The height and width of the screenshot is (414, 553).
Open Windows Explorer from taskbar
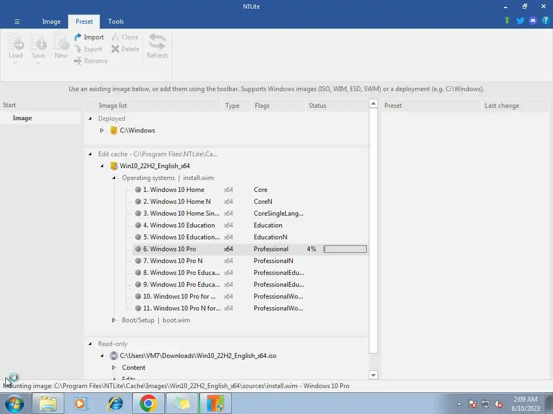pos(48,403)
